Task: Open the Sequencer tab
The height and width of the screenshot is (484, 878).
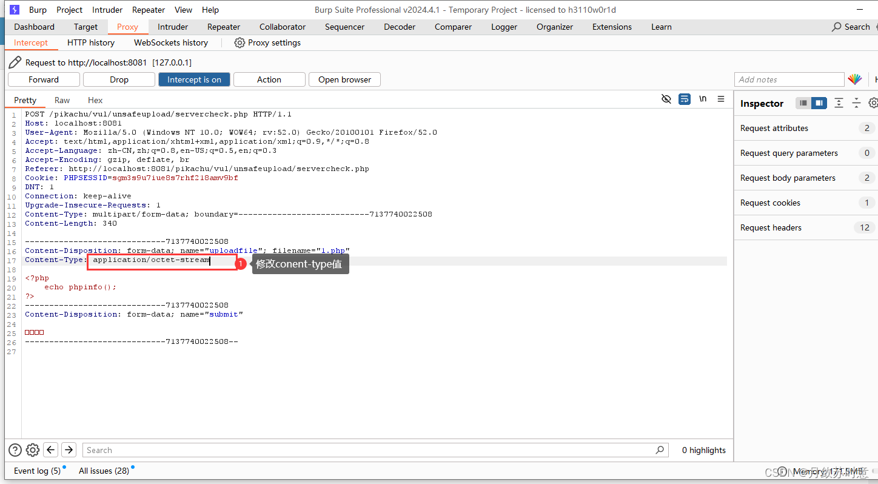Action: coord(344,27)
